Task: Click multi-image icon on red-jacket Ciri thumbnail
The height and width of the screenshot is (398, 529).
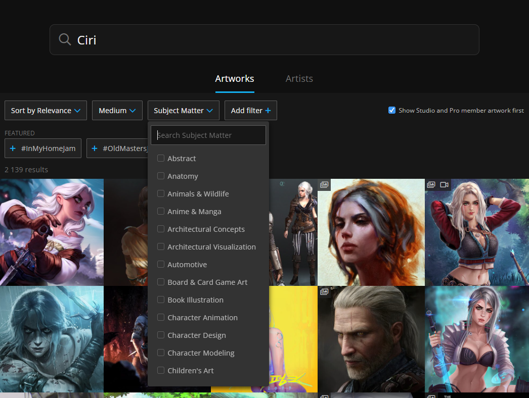Action: pos(431,185)
